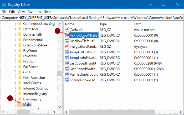Viewport: 184px width, 115px height.
Task: Click the data cell 0x00000003 (3)
Action: (x=146, y=52)
